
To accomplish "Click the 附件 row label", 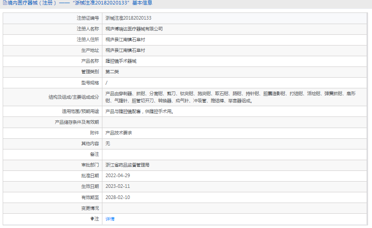I will tap(94, 133).
